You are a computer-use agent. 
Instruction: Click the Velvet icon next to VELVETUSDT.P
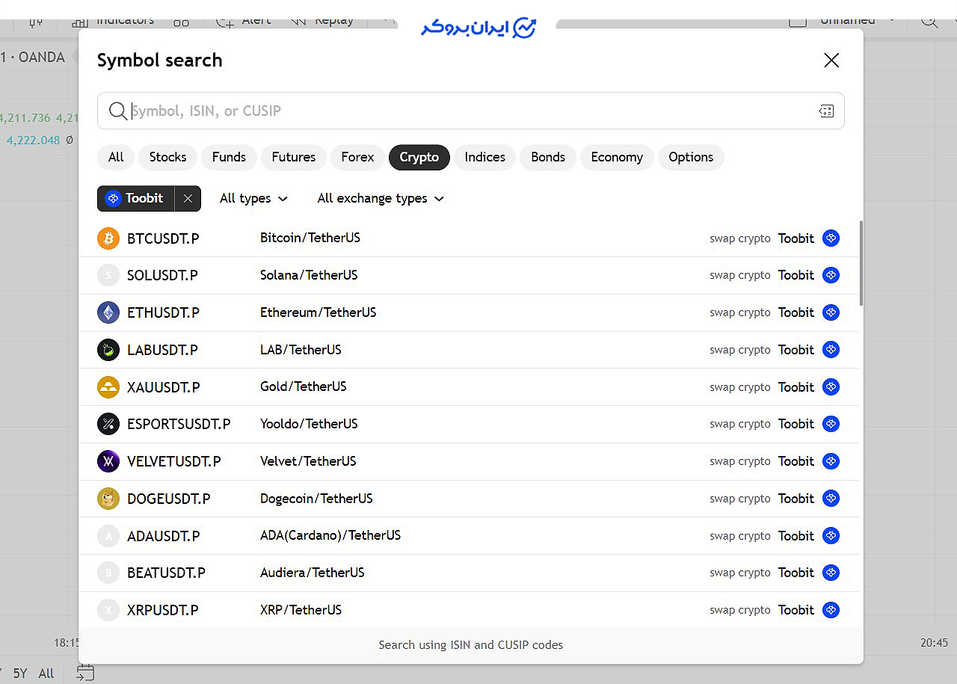pos(108,461)
